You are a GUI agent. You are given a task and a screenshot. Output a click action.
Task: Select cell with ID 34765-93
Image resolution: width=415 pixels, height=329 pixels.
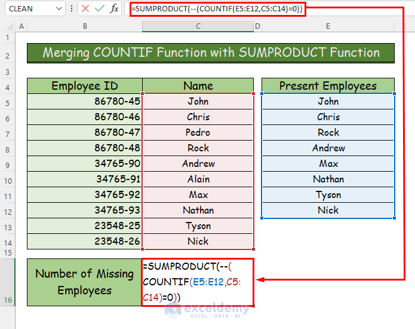(x=85, y=210)
